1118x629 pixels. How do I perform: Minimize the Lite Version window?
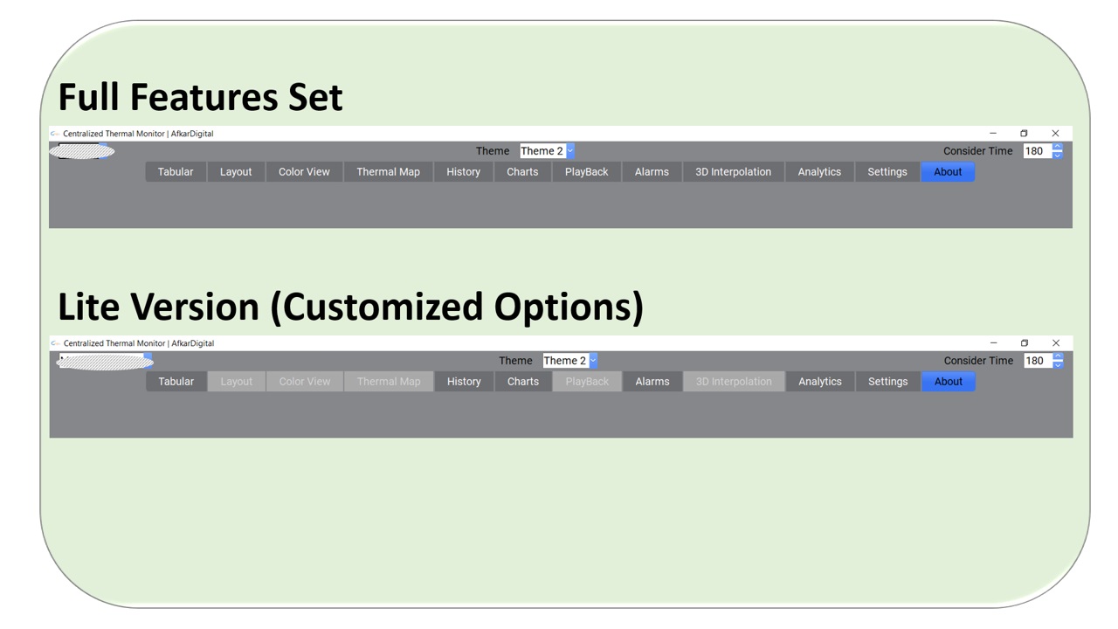(x=993, y=343)
